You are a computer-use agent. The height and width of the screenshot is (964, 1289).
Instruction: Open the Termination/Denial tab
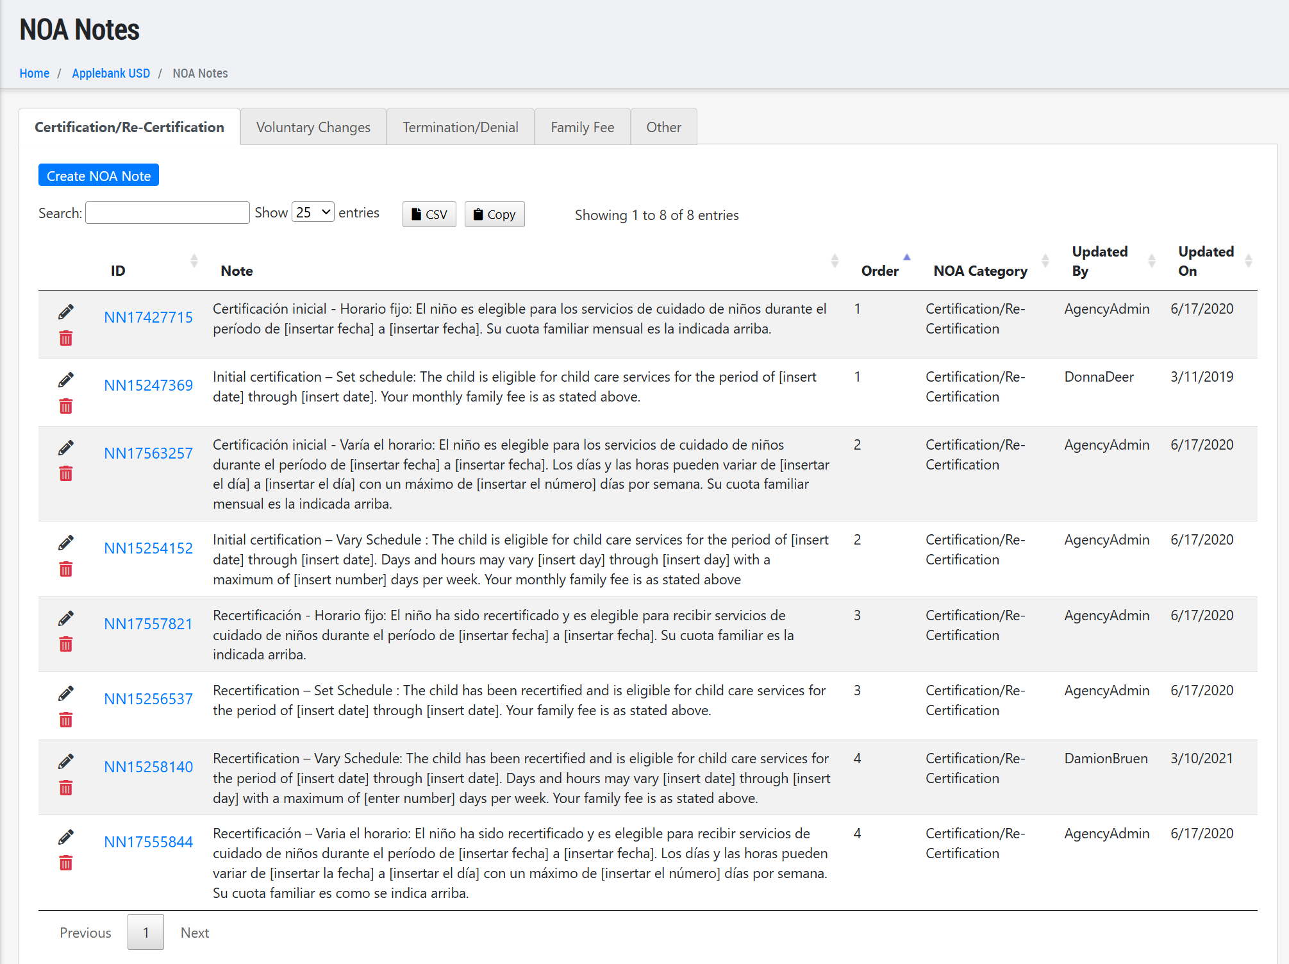pos(460,127)
